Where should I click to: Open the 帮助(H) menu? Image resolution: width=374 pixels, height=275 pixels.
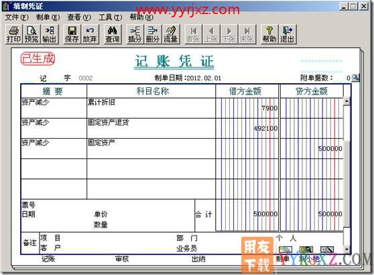[141, 17]
